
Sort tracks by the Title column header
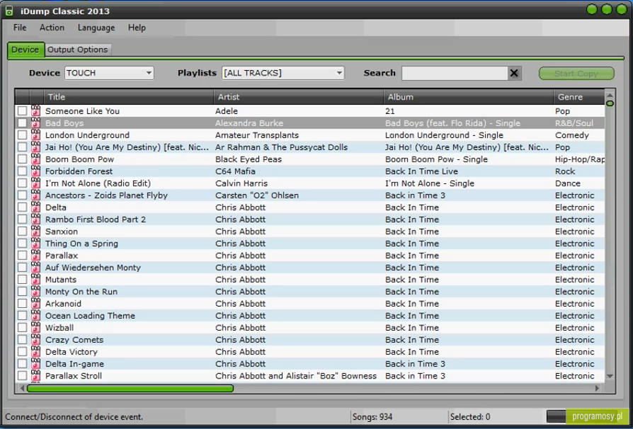128,97
